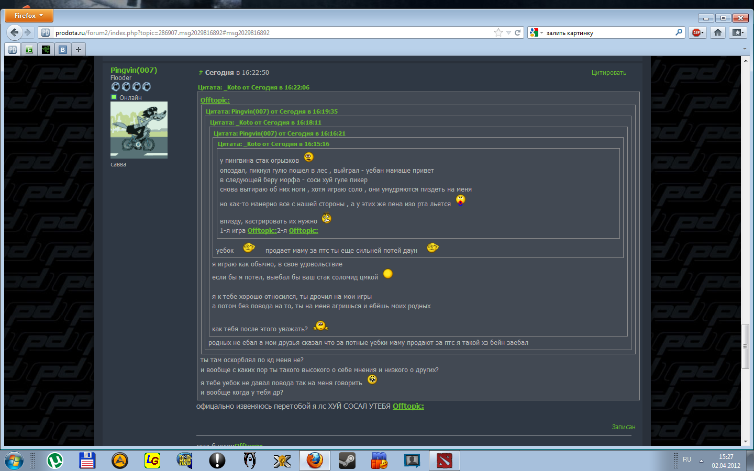Open the Google search engine selector dropdown
The height and width of the screenshot is (471, 754).
pyautogui.click(x=536, y=32)
